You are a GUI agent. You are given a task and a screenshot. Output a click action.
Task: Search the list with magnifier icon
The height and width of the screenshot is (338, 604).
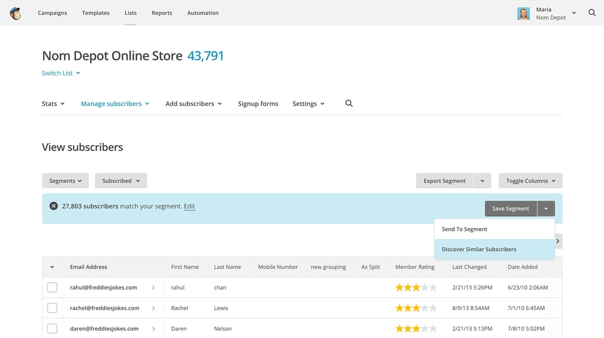349,103
